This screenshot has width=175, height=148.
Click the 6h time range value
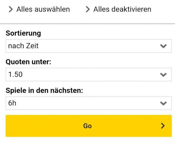(x=12, y=103)
